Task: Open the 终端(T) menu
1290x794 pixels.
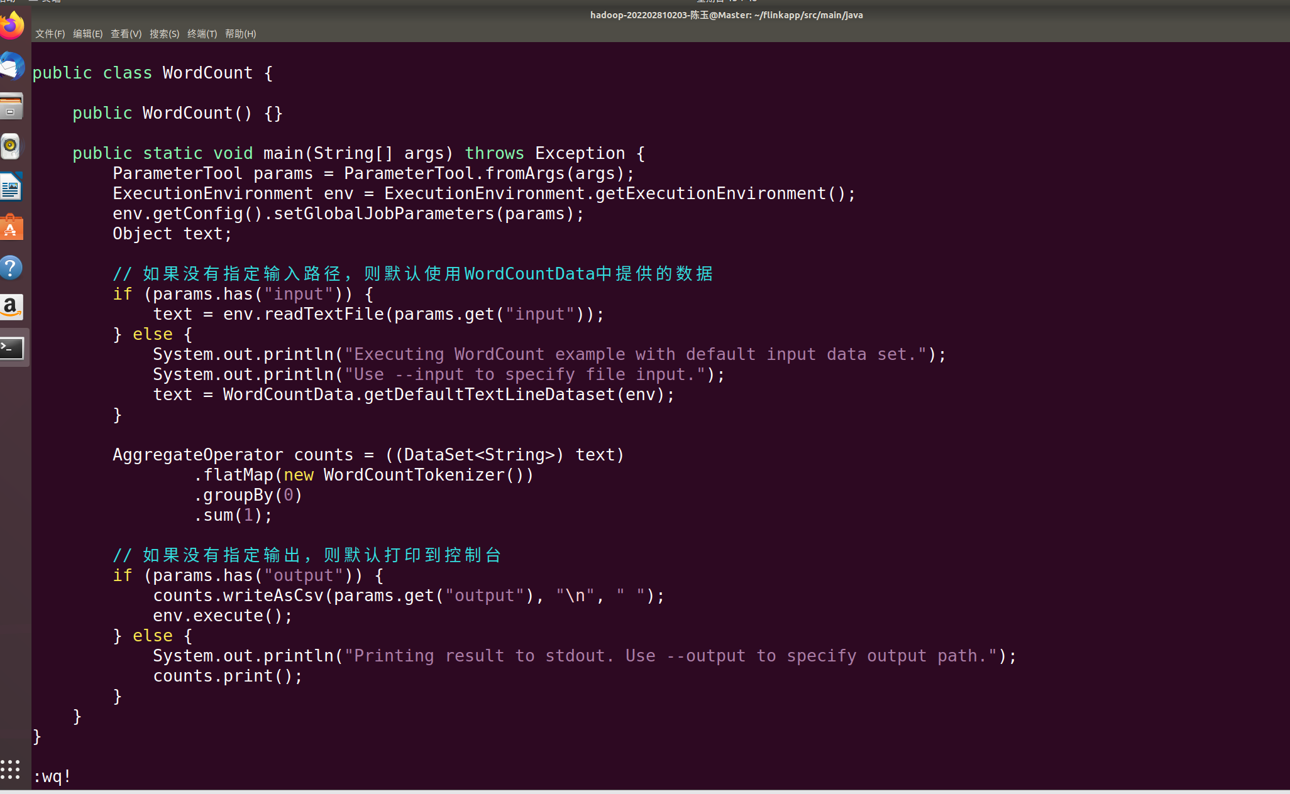Action: pyautogui.click(x=202, y=34)
